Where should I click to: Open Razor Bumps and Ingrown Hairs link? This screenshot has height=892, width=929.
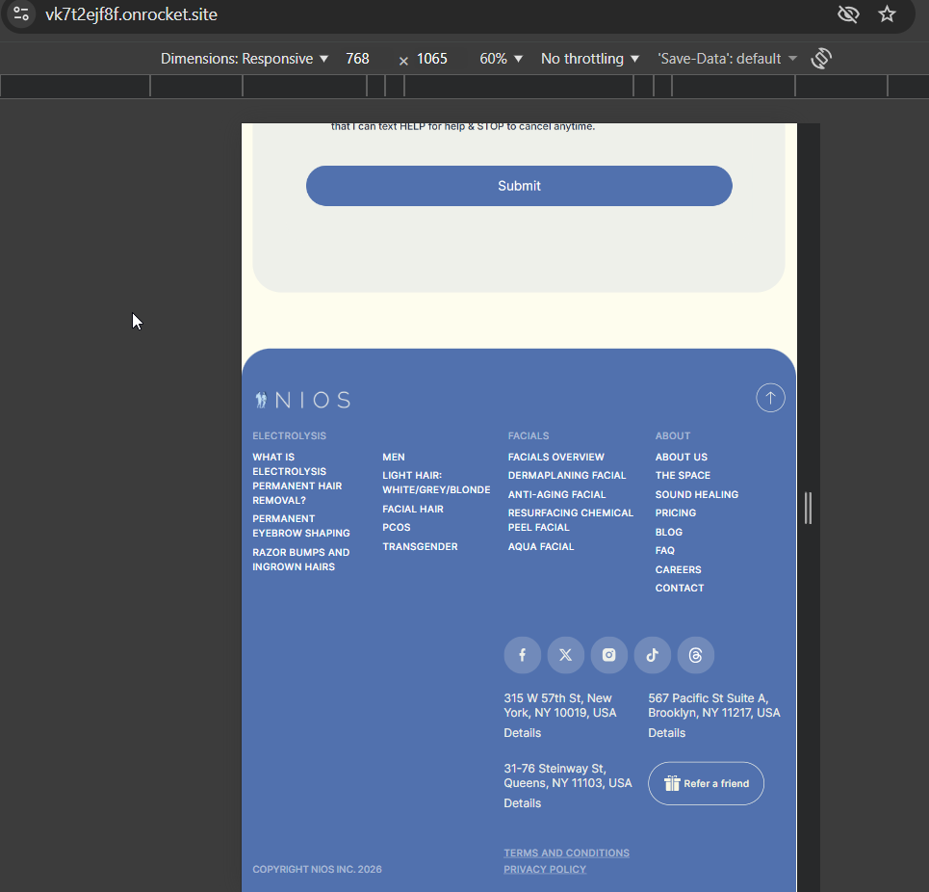301,560
